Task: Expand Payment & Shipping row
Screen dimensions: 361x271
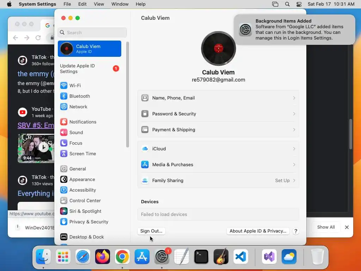Action: (218, 130)
